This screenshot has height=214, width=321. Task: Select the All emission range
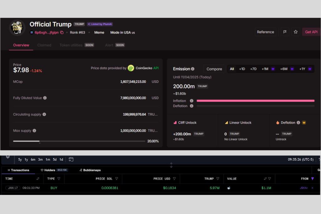coord(232,69)
